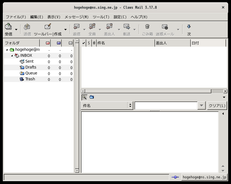Toggle the message view side panel arrow
This screenshot has height=184, width=231.
point(223,113)
